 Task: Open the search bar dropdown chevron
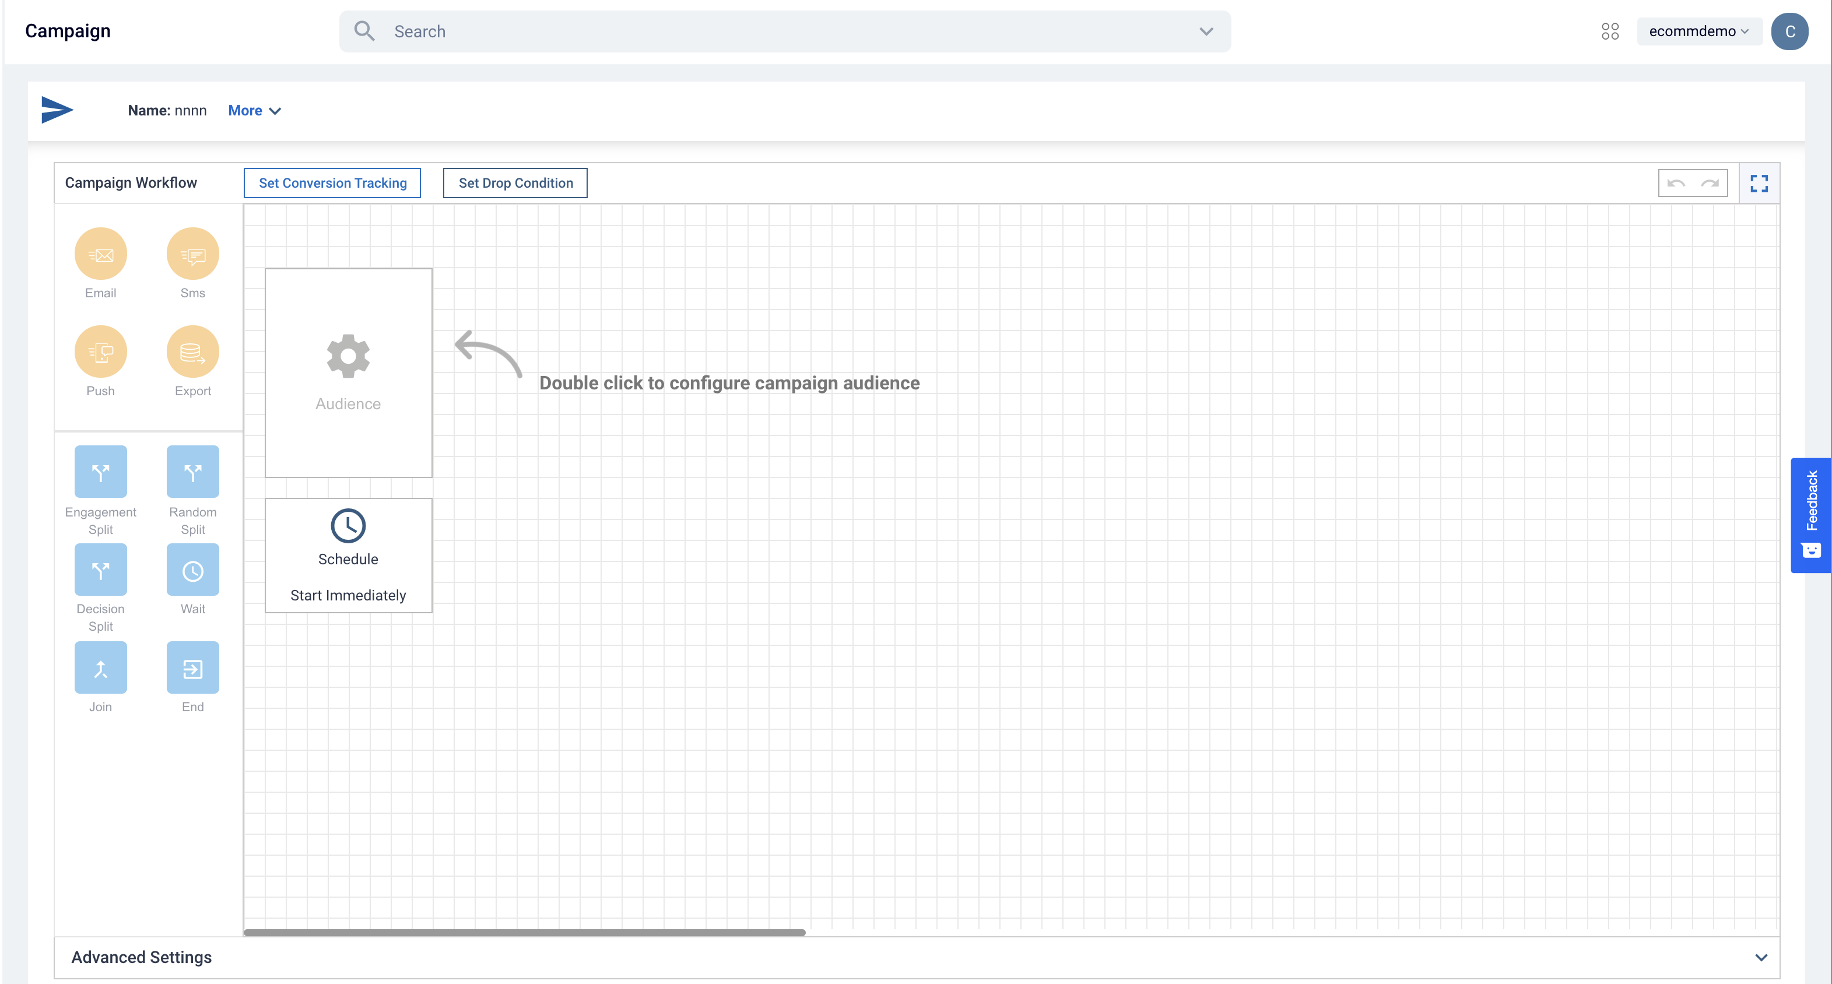pos(1206,31)
